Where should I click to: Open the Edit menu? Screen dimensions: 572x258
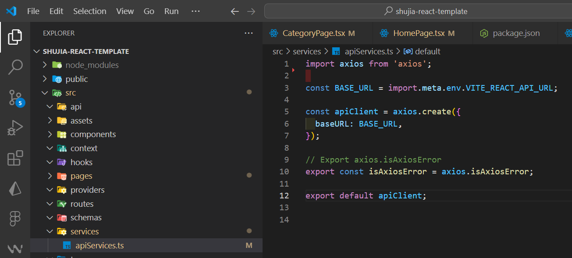(x=56, y=11)
